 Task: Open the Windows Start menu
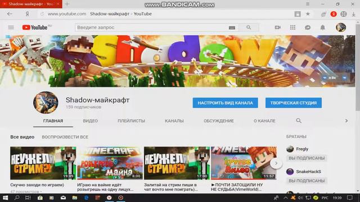tap(5, 198)
